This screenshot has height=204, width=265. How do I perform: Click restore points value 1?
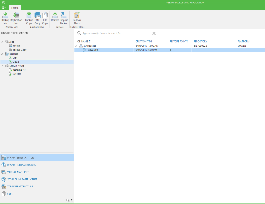tap(170, 50)
